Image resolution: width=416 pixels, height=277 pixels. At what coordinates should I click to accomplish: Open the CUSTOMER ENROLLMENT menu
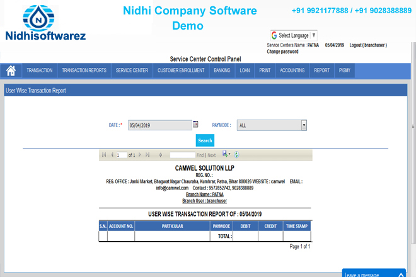(181, 71)
